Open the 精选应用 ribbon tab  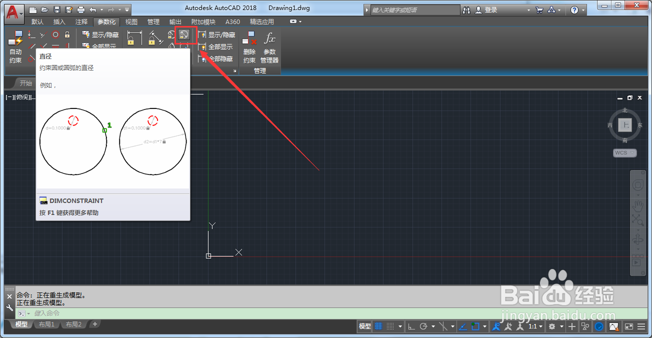tap(262, 21)
